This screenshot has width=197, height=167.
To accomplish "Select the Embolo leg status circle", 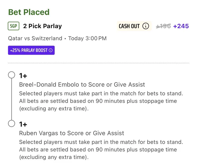I will tap(12, 75).
